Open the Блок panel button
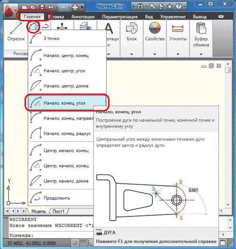Viewport: 236px width, 249px height. point(132,32)
